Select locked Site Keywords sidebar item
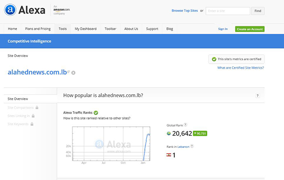This screenshot has height=180, width=284. coord(18,124)
